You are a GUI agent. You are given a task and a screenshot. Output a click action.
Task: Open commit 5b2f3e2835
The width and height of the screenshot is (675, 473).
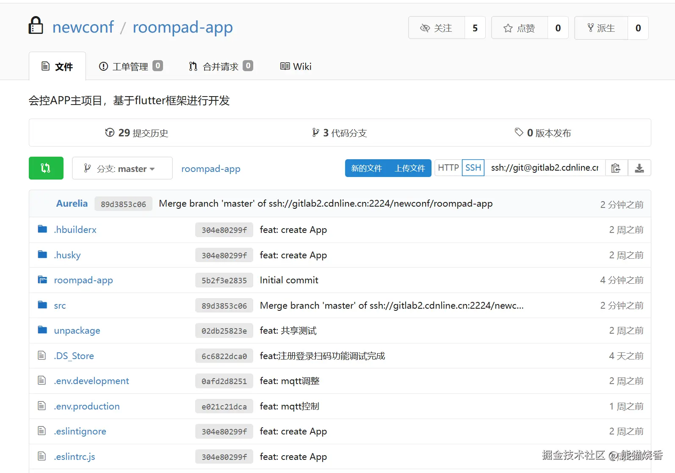point(224,280)
